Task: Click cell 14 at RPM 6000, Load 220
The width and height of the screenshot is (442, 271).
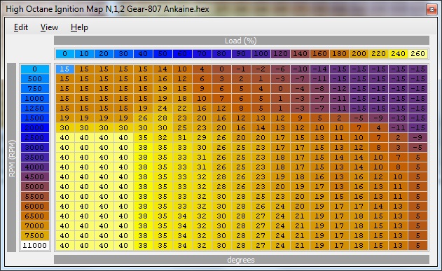Action: coord(378,206)
